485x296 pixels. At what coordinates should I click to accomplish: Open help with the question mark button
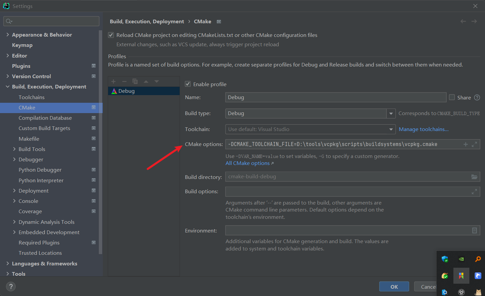[x=11, y=286]
